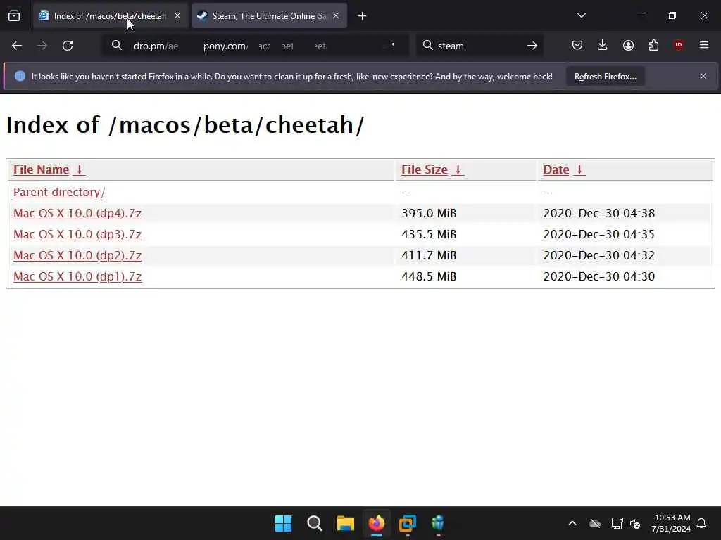Open File Explorer from the taskbar
The height and width of the screenshot is (540, 721).
click(x=345, y=523)
